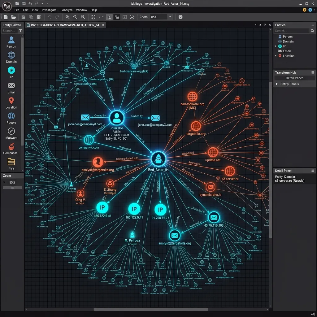Open the Analyze menu
Viewport: 317px width, 317px height.
67,10
